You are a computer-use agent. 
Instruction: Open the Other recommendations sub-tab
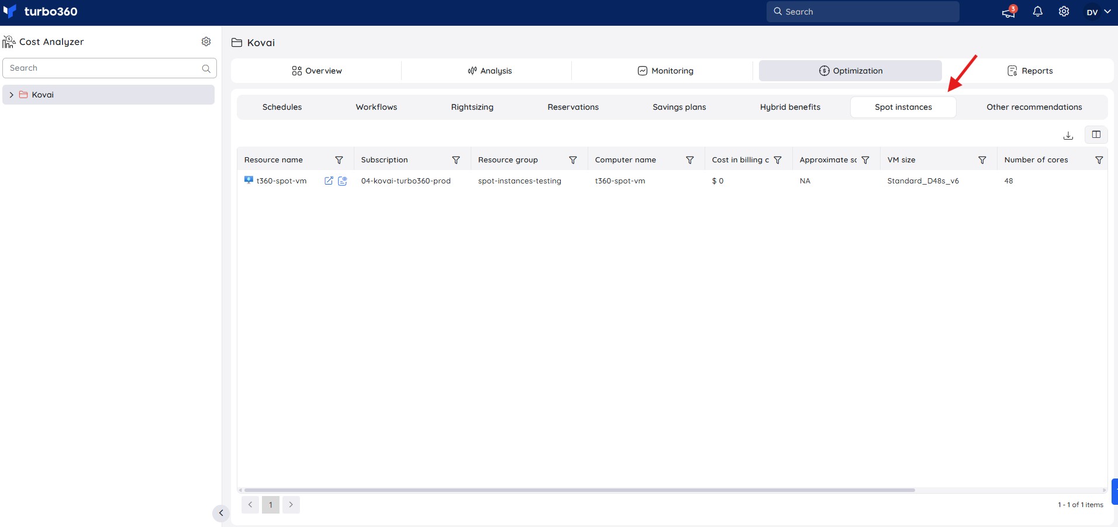point(1034,107)
